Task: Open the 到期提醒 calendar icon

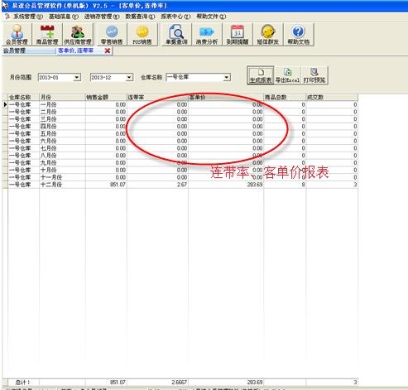Action: pyautogui.click(x=238, y=34)
